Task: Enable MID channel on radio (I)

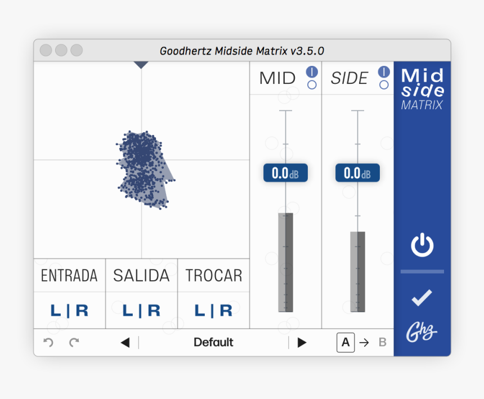Action: tap(312, 72)
